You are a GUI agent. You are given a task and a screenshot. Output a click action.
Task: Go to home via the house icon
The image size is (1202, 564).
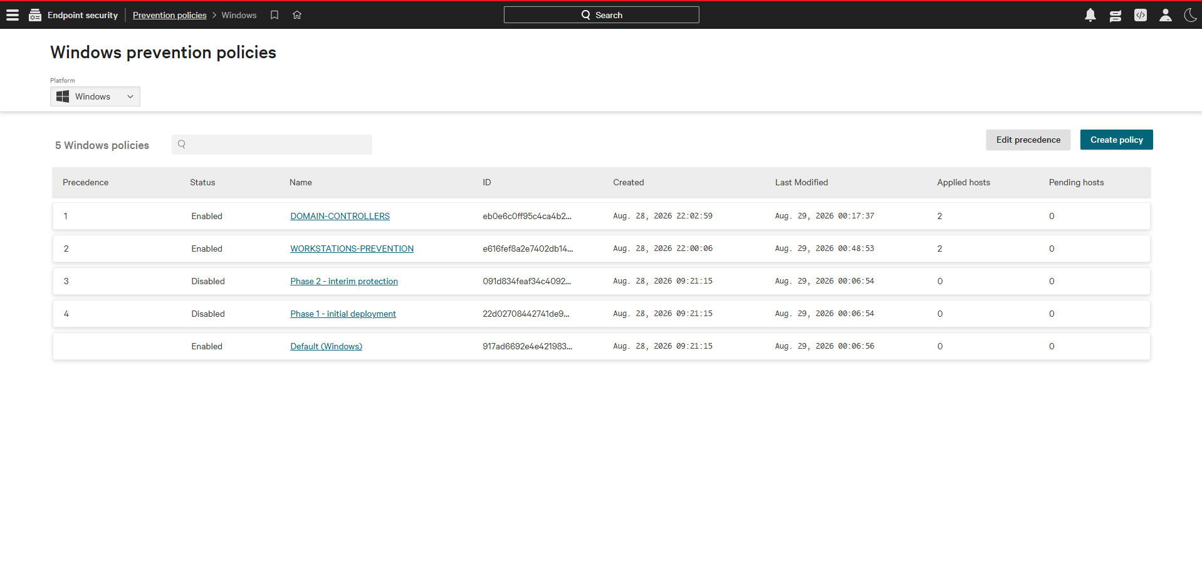(297, 15)
